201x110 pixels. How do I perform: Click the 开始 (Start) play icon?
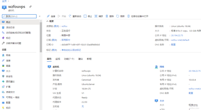point(59,16)
